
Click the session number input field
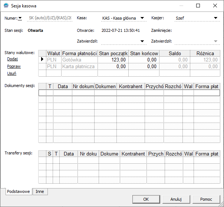pos(49,18)
